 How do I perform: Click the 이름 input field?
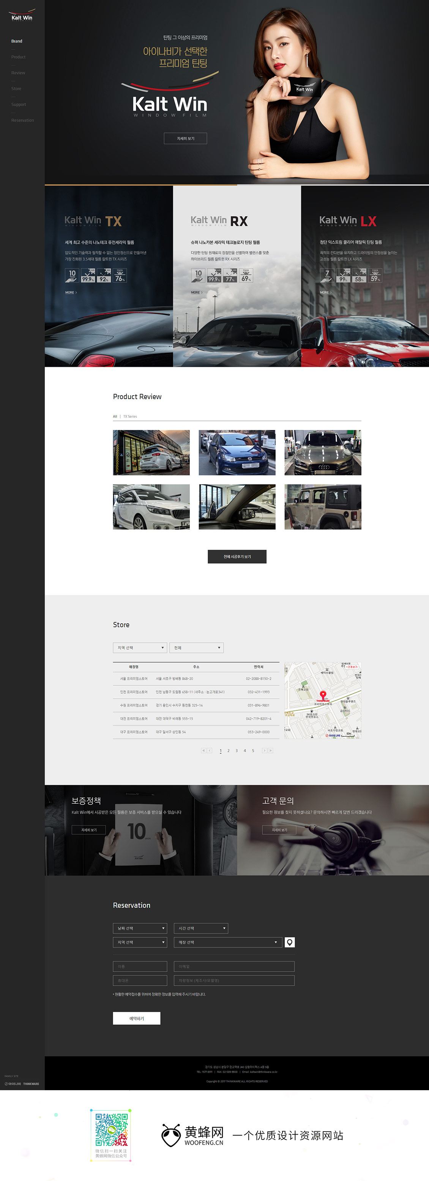(140, 967)
